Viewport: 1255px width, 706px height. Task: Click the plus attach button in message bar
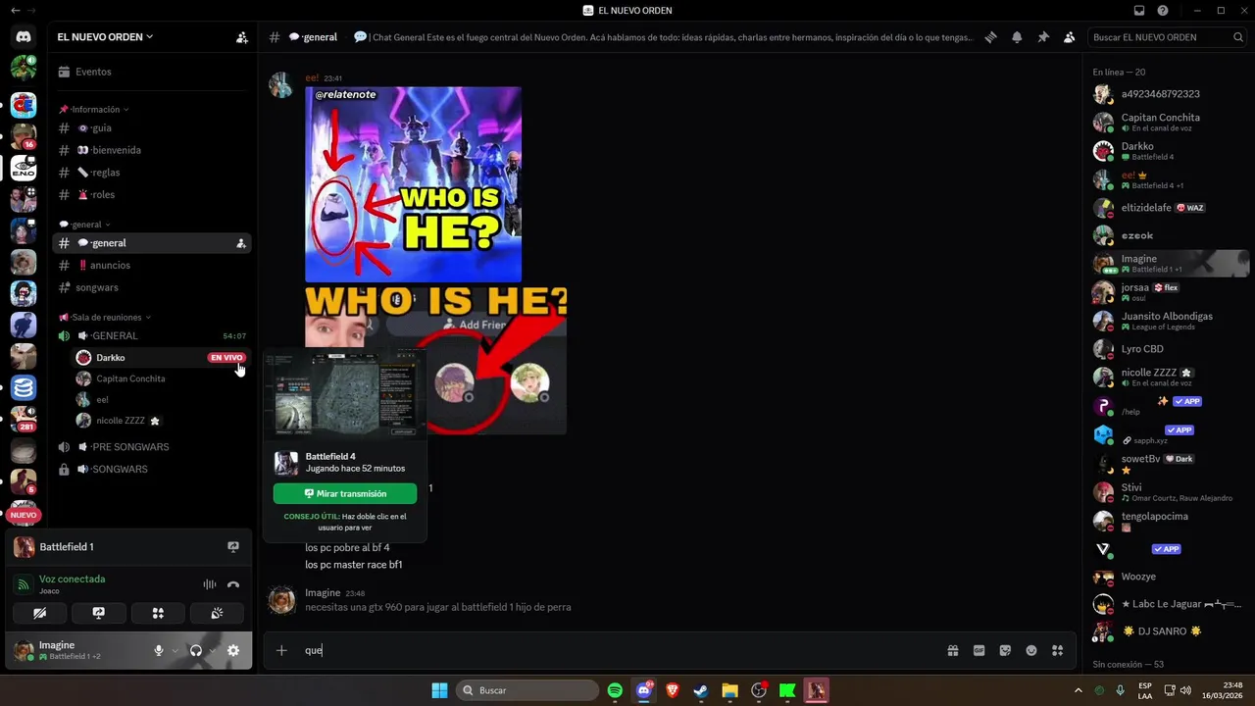pyautogui.click(x=281, y=650)
